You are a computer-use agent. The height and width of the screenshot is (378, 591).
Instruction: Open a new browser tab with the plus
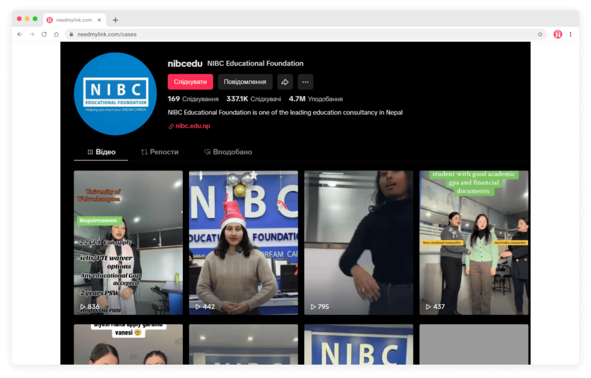click(x=114, y=18)
